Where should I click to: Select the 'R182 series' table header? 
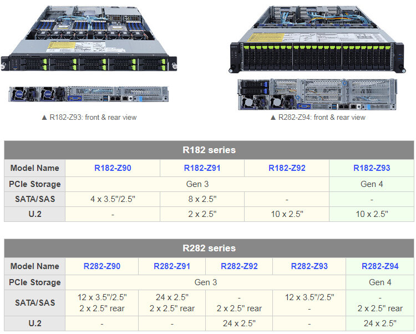(x=209, y=150)
